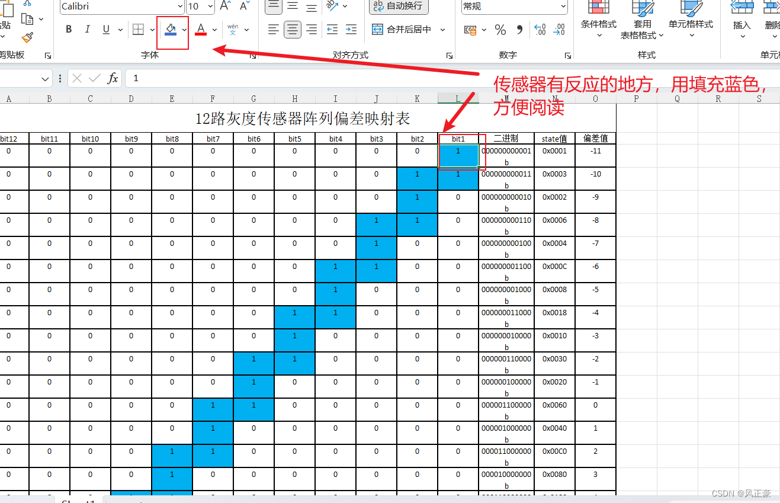Screen dimensions: 780x503
Task: Expand the underline style arrow
Action: click(120, 30)
